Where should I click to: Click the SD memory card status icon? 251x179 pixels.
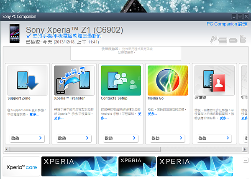(243, 39)
